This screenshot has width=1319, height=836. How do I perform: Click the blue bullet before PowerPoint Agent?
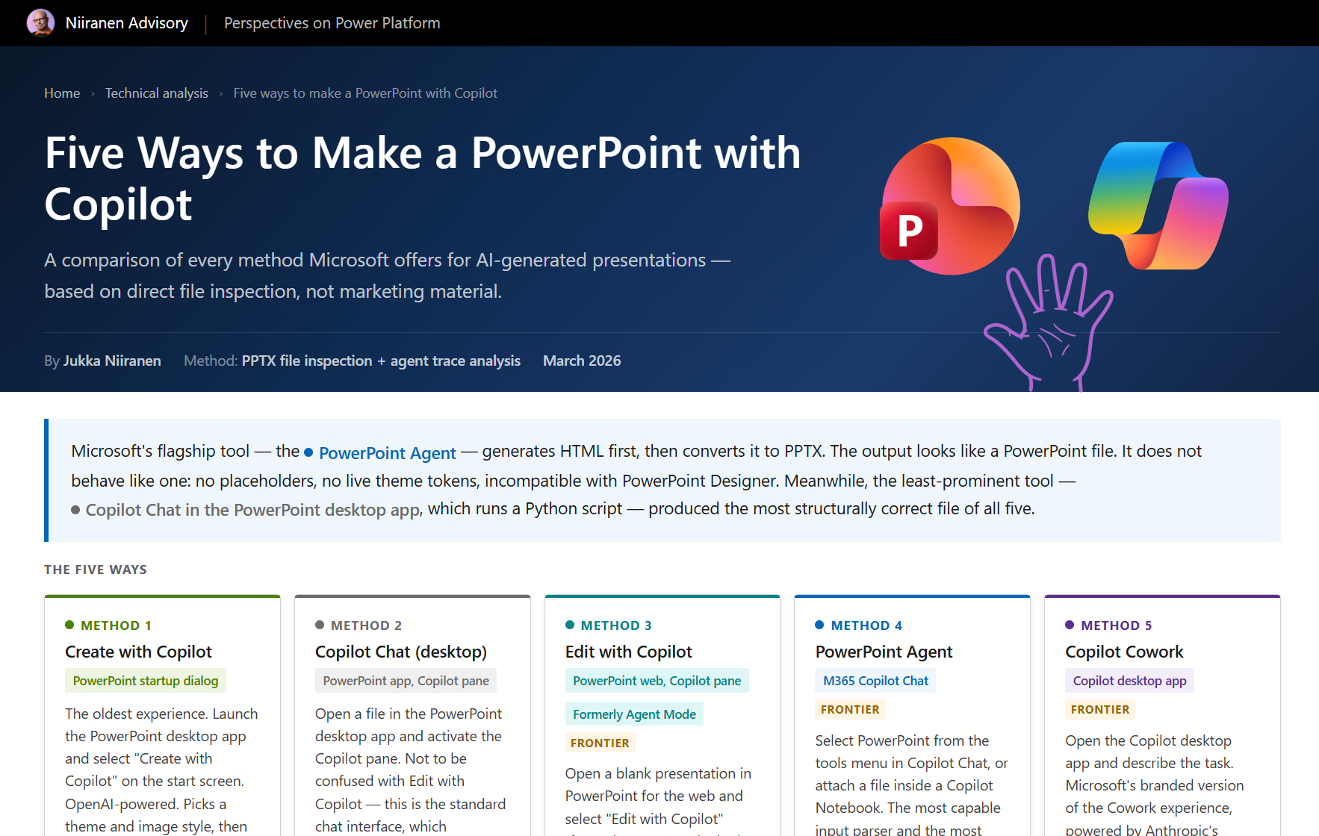click(308, 452)
